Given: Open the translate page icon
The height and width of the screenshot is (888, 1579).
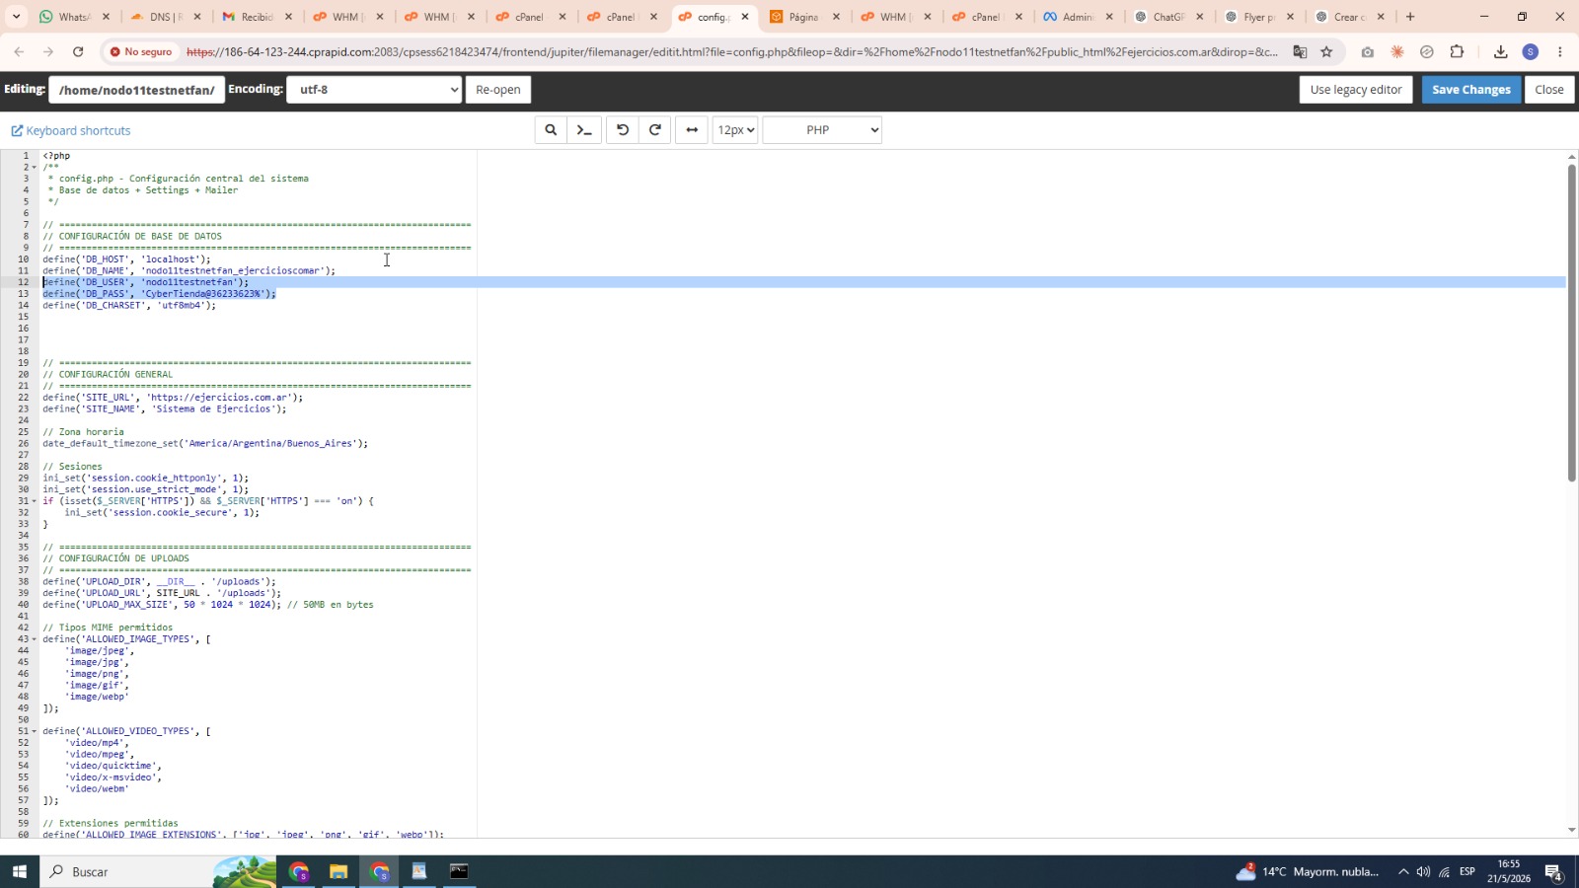Looking at the screenshot, I should [x=1300, y=51].
